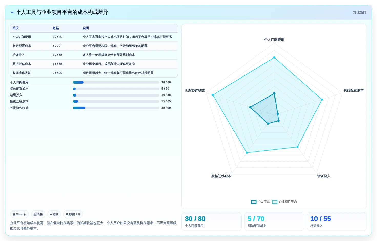
Task: Click radar axis label 数据迁移成本
Action: 221,176
